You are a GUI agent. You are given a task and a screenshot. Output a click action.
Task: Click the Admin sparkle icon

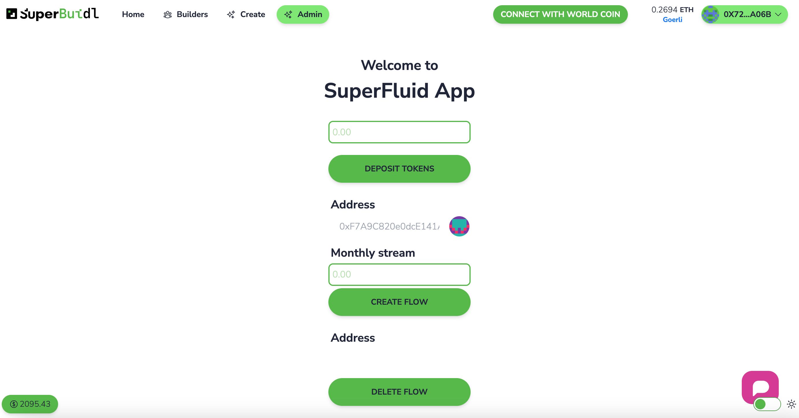point(288,14)
